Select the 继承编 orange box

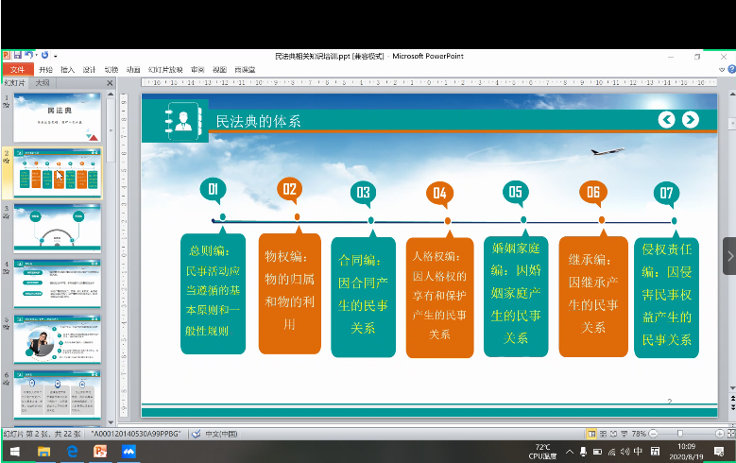tap(593, 297)
